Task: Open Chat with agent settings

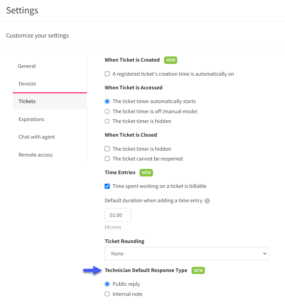Action: click(37, 137)
